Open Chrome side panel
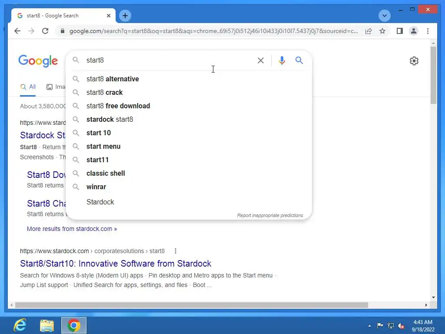 click(x=400, y=31)
